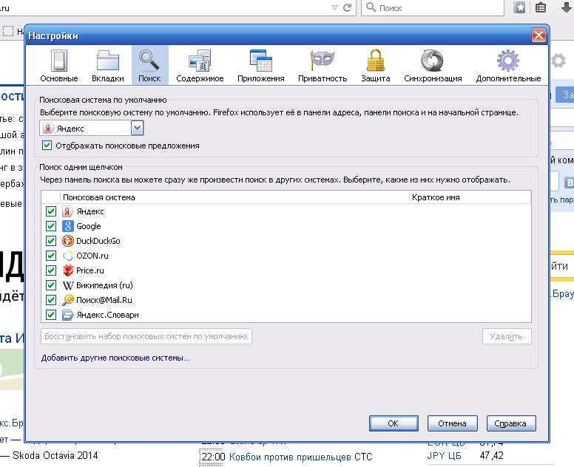
Task: Open help with the Справка button
Action: coord(511,423)
